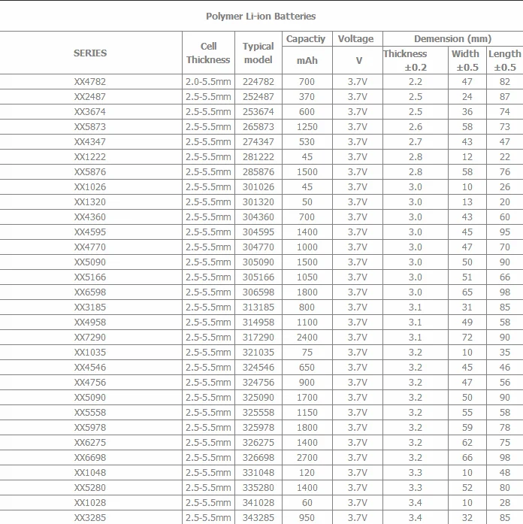Click the Demension (mm) header cell

point(452,38)
